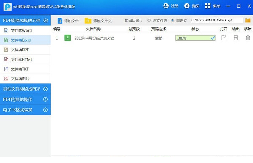Click the blue 添加文件 plus icon
Image resolution: width=253 pixels, height=163 pixels.
pos(60,21)
